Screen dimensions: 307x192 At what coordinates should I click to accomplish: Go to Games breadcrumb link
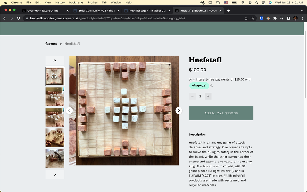51,44
